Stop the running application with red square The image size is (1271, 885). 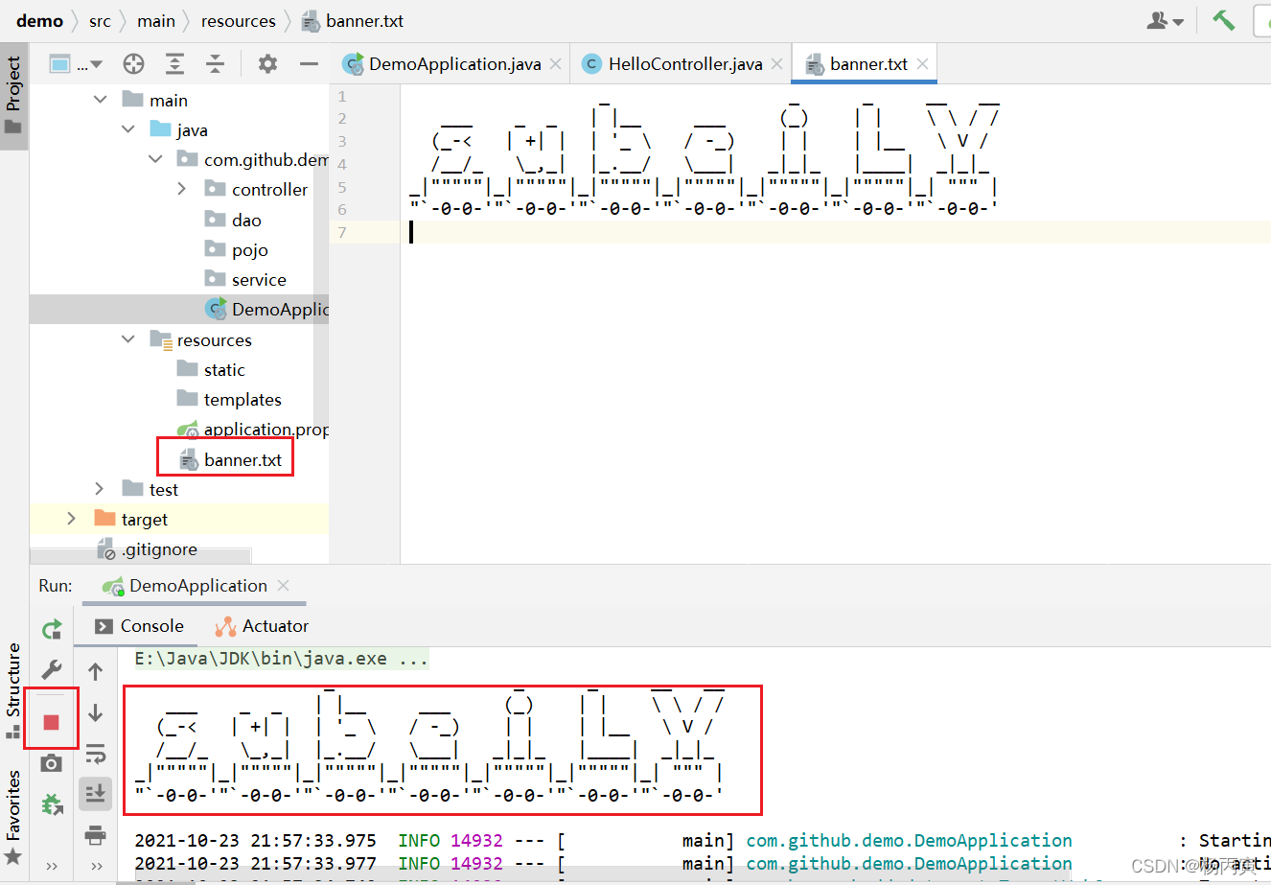(x=52, y=721)
